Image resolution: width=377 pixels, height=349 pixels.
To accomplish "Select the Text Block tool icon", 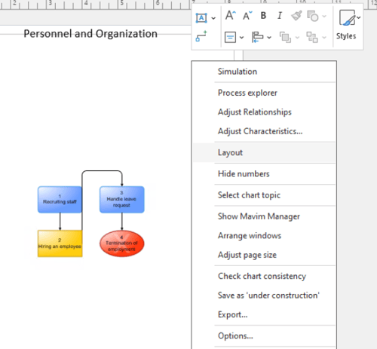I will [x=201, y=18].
